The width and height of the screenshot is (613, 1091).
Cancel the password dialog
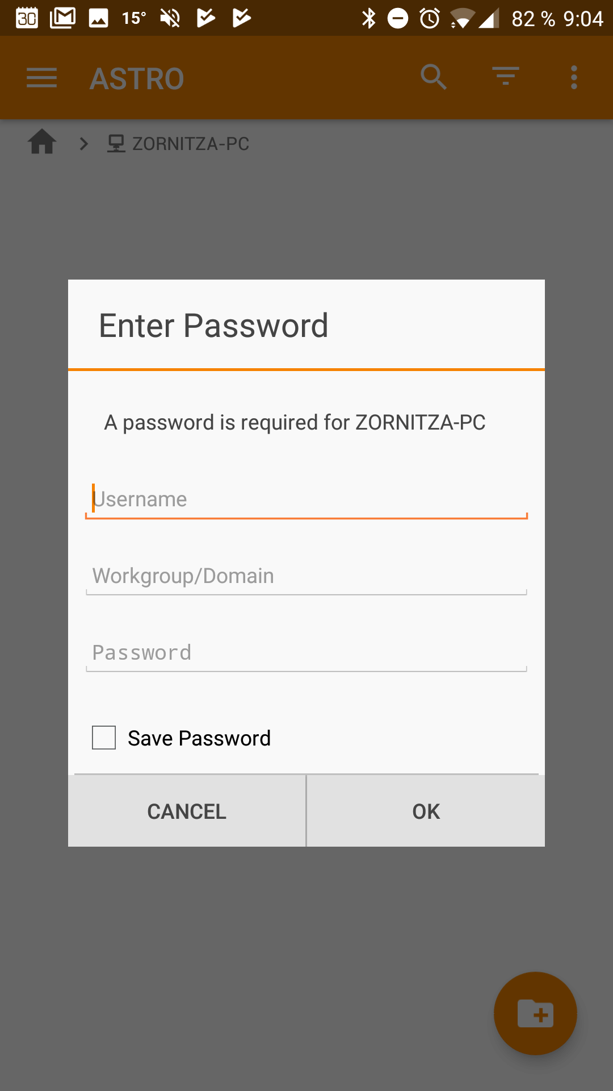(187, 811)
